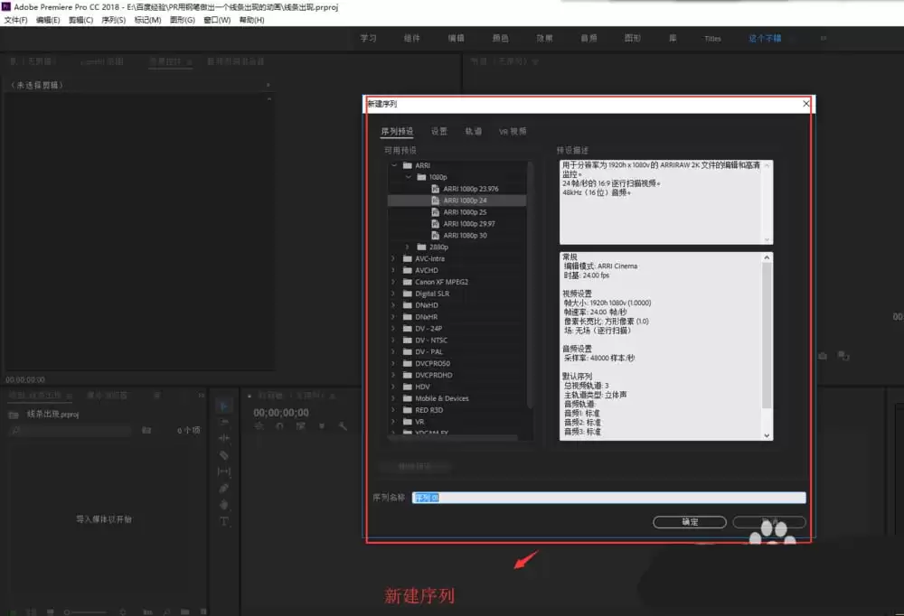
Task: Select ARRI 1080p 30 preset
Action: pos(457,236)
